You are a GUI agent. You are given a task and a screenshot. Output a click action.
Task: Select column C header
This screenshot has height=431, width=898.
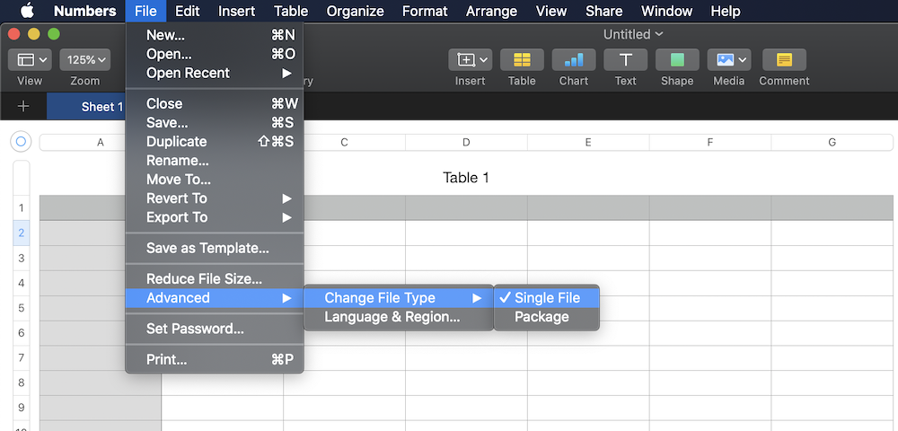[x=344, y=142]
